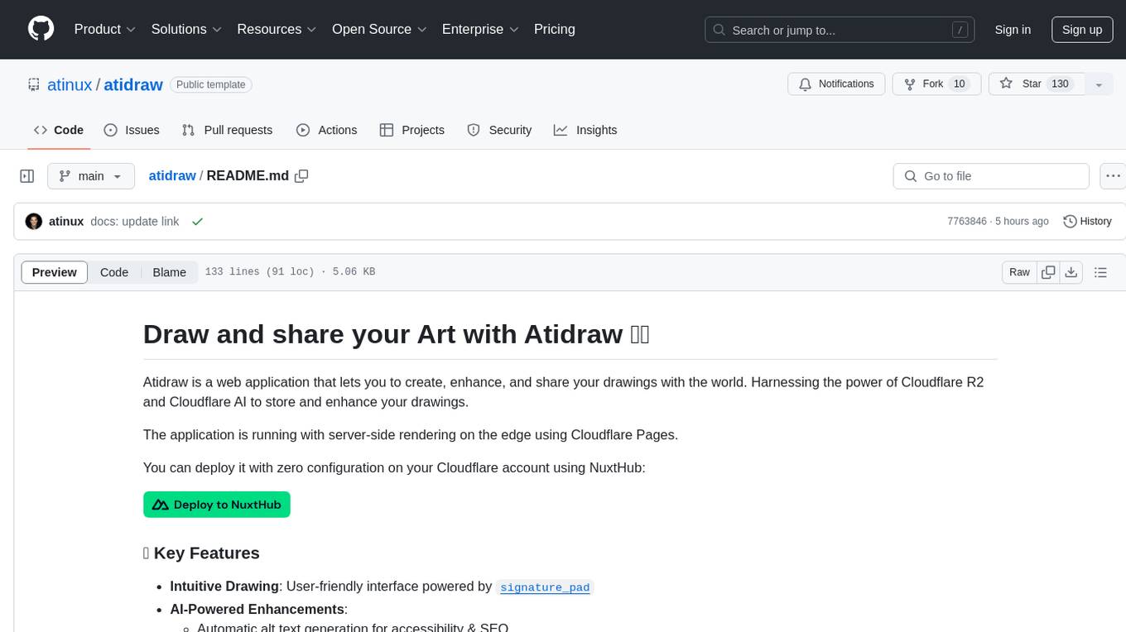Click the Sign up button

tap(1082, 30)
